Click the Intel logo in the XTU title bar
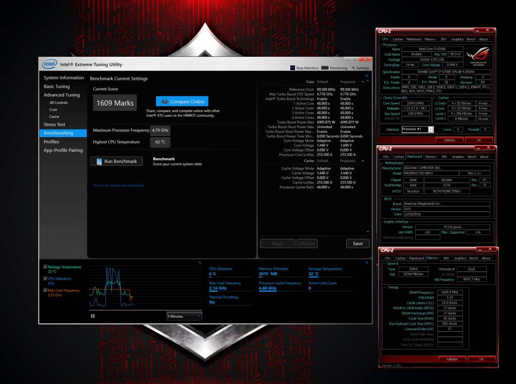Viewport: 516px width, 384px height. click(x=49, y=64)
